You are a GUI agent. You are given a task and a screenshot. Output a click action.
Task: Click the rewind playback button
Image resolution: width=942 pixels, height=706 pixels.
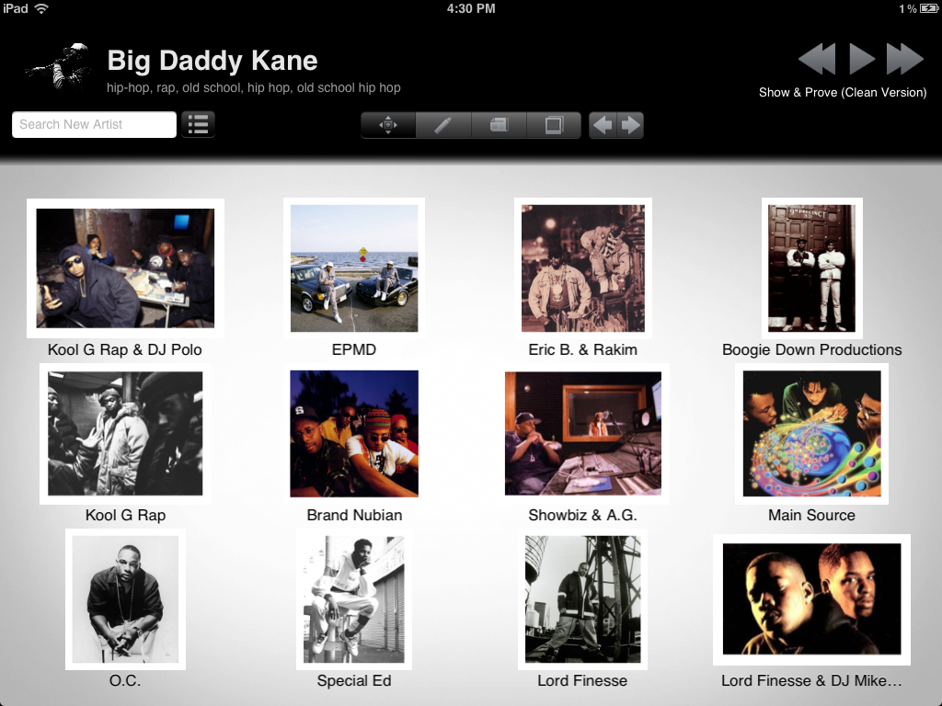[x=817, y=59]
